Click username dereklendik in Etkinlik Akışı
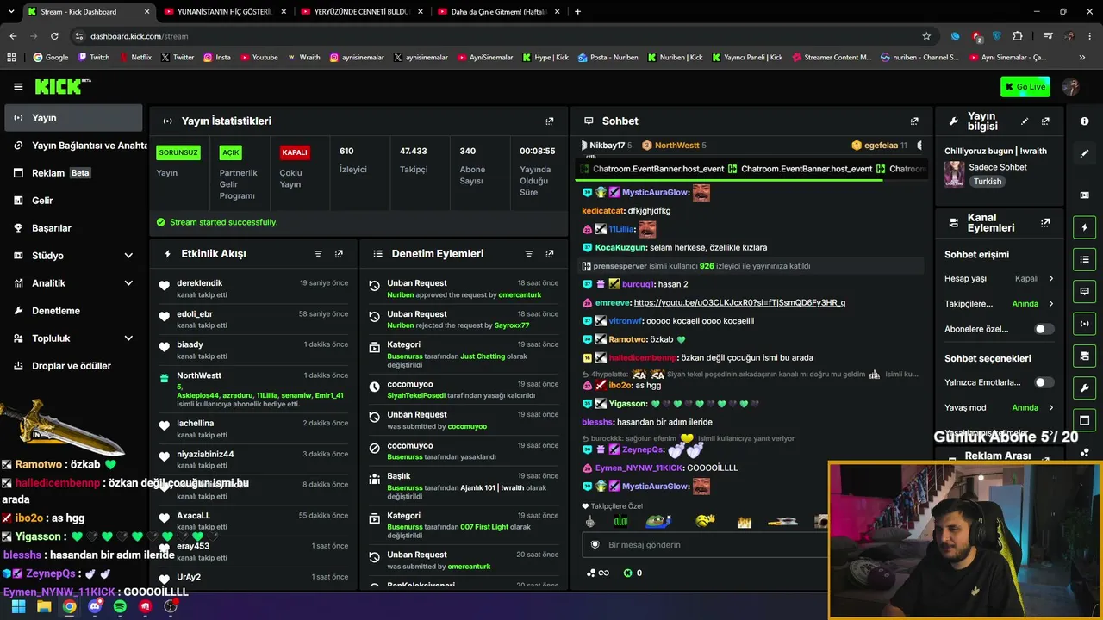Screen dimensions: 1103x620 (x=200, y=283)
